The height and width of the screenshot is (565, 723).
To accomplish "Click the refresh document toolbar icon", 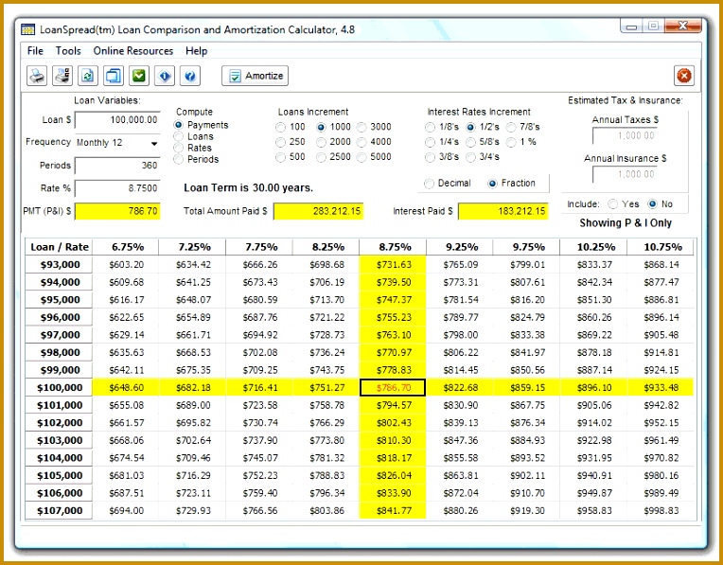I will (88, 76).
